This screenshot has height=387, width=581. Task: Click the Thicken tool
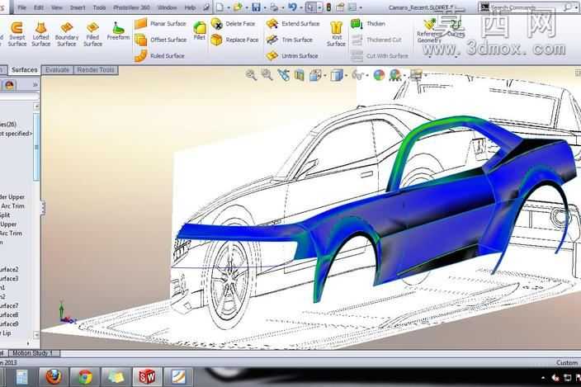368,24
